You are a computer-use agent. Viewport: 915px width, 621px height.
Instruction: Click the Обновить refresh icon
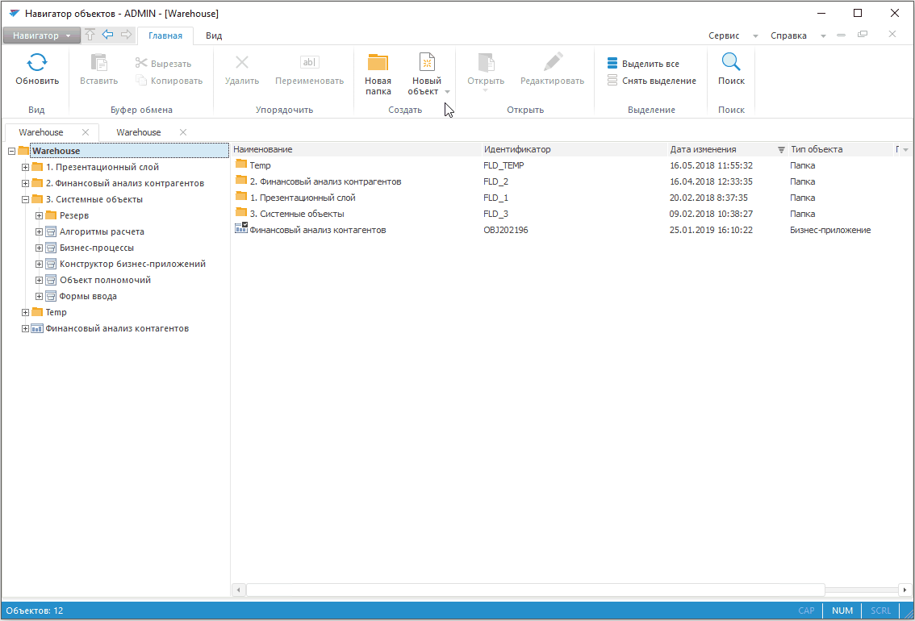37,62
